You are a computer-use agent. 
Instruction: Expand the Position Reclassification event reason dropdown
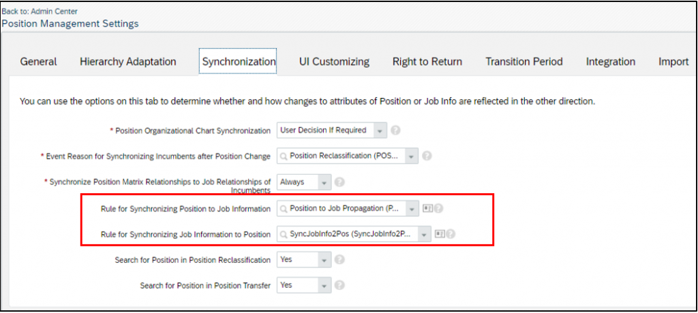[x=412, y=156]
